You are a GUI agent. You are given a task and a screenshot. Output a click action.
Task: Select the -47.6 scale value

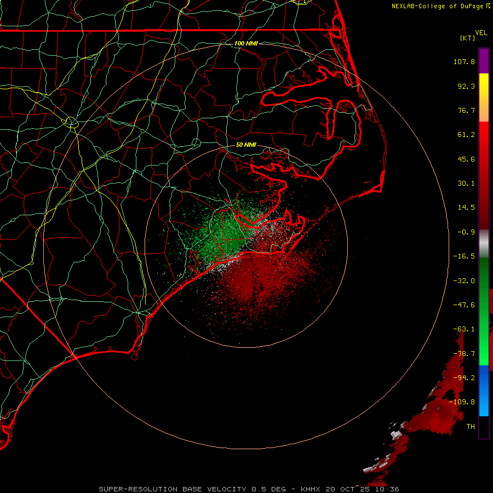[464, 305]
